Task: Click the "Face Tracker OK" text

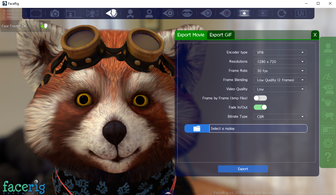Action: (14, 26)
